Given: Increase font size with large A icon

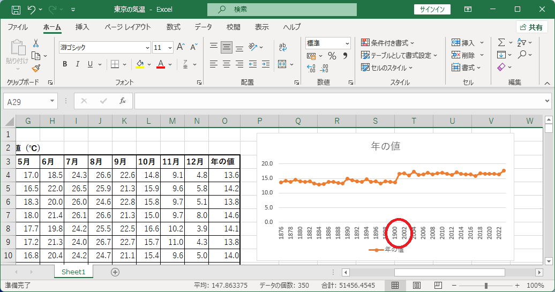Looking at the screenshot, I should pos(181,47).
